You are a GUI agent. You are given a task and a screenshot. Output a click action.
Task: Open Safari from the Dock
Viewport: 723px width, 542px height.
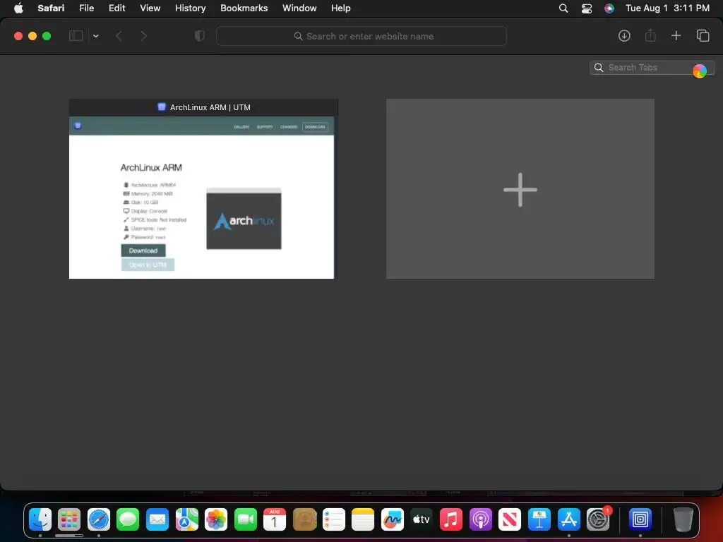tap(99, 519)
